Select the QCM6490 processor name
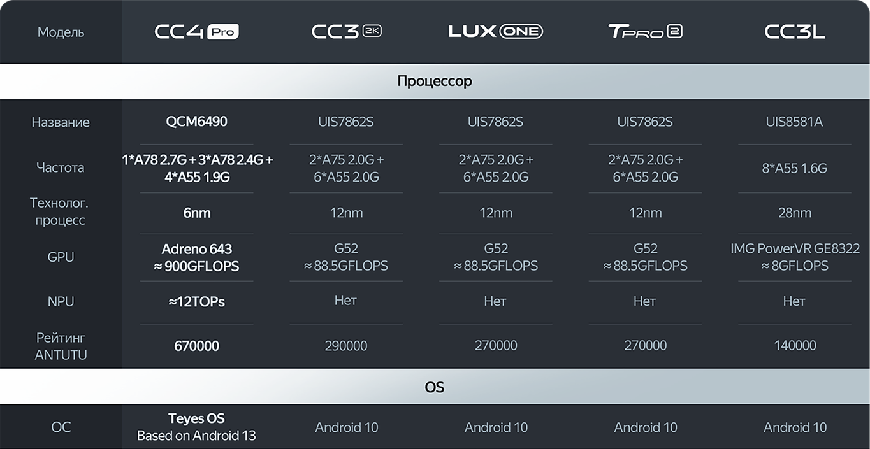This screenshot has height=449, width=870. coord(196,122)
